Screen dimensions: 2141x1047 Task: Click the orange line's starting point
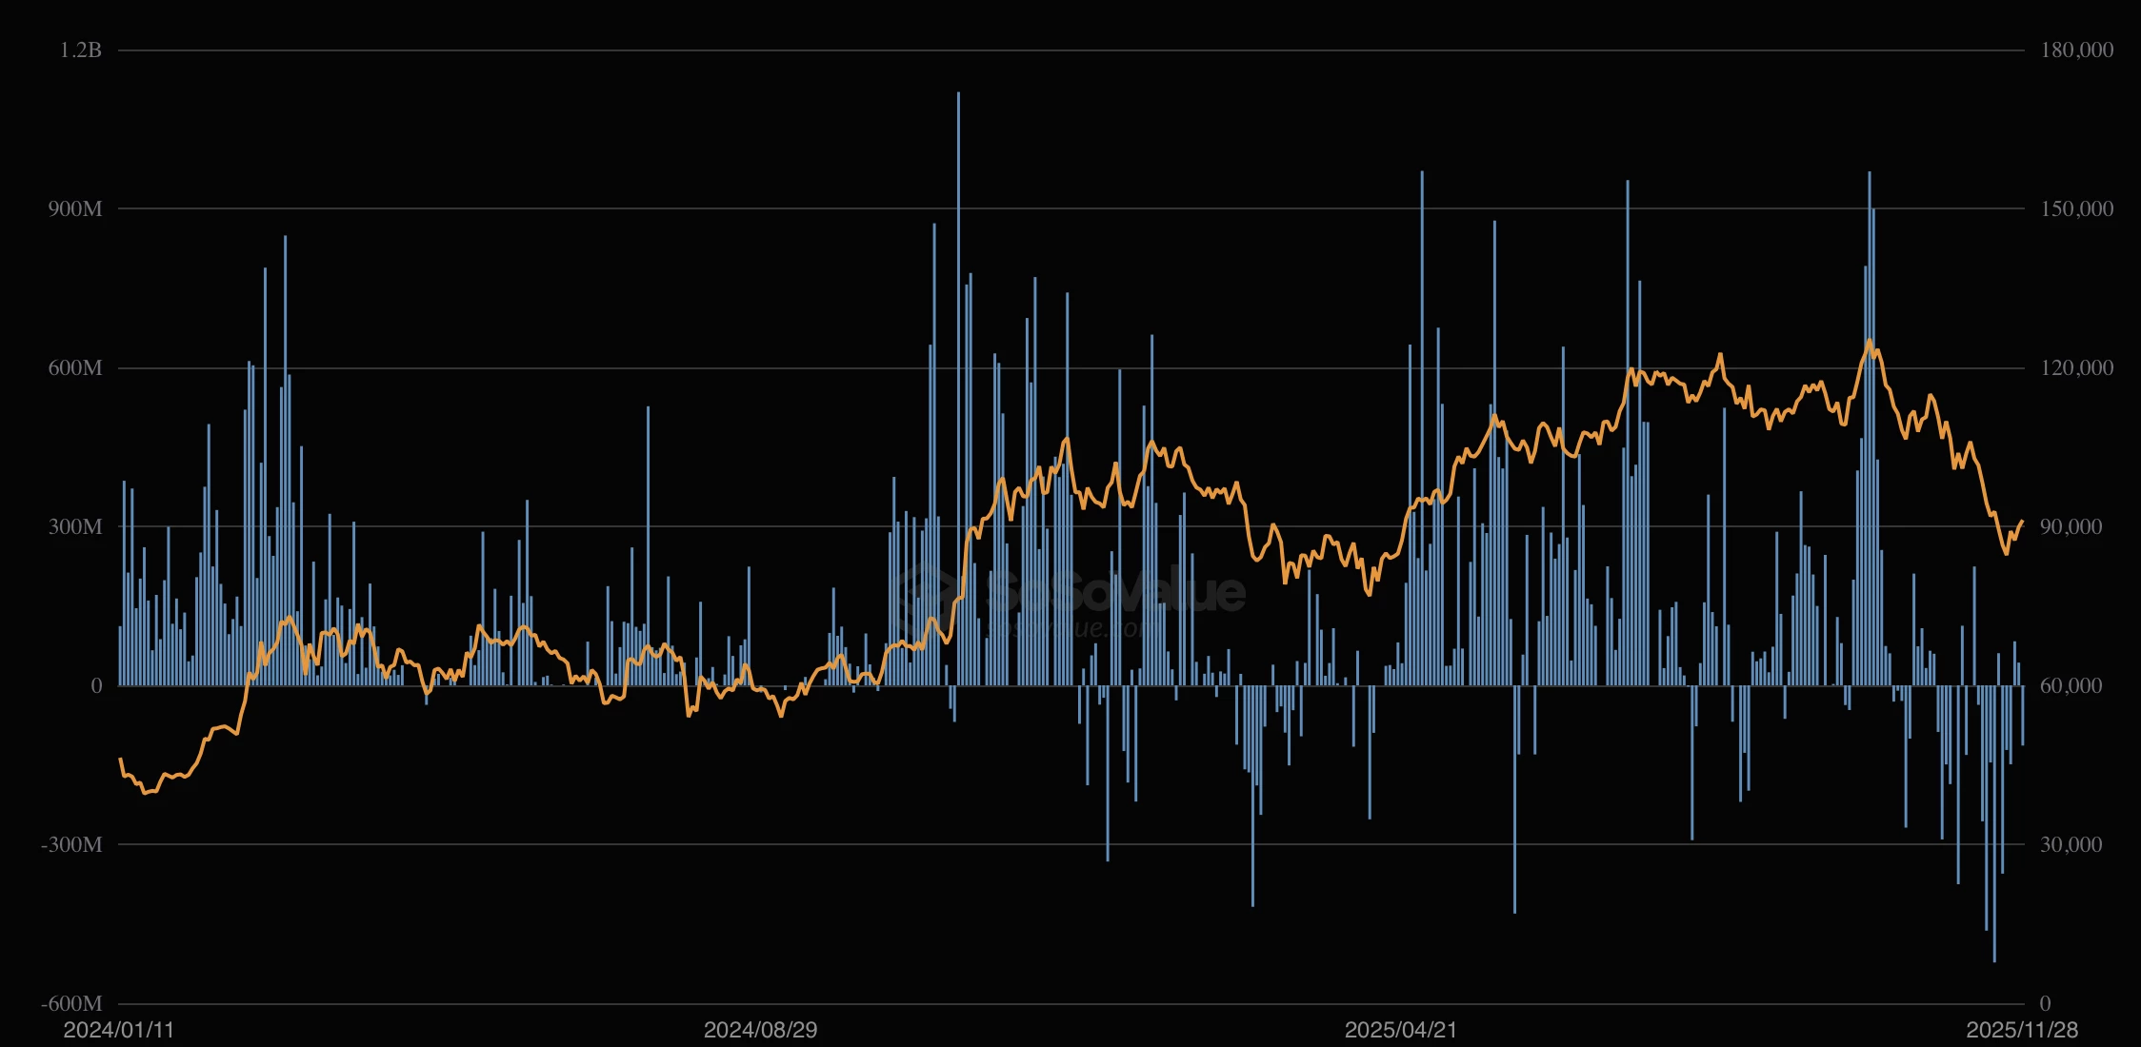point(120,760)
